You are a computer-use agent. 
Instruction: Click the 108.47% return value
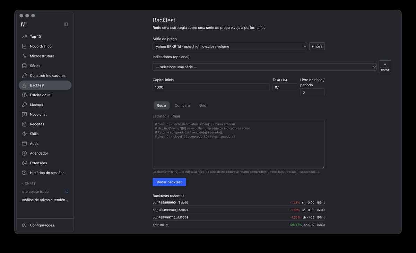296,225
